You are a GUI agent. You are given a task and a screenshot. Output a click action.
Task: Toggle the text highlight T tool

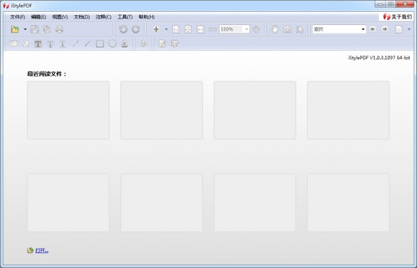pyautogui.click(x=38, y=44)
